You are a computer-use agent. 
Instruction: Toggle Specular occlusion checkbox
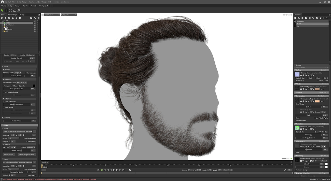(x=18, y=86)
